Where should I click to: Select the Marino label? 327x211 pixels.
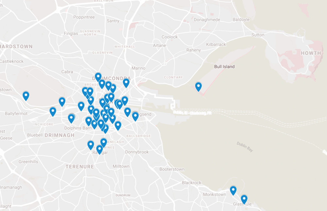pos(138,68)
